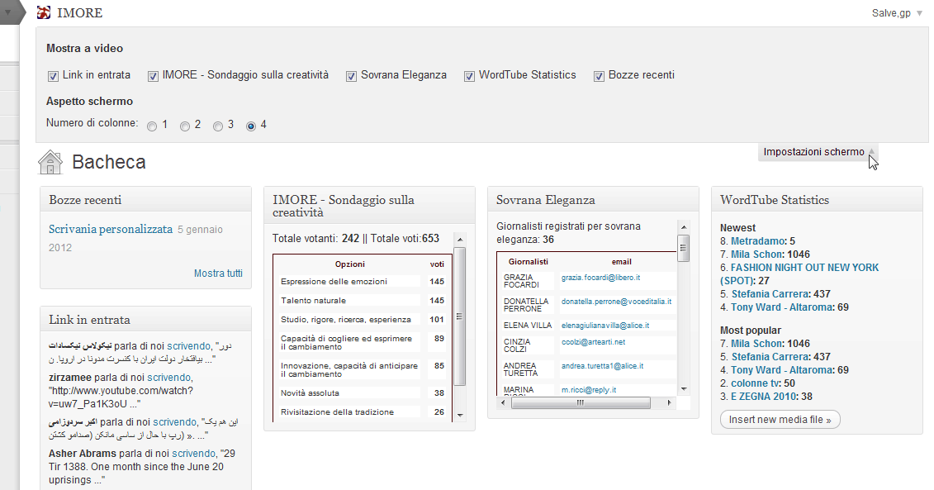
Task: Click left arrow of Sovrana Eleganza horizontal scrollbar
Action: click(x=503, y=402)
